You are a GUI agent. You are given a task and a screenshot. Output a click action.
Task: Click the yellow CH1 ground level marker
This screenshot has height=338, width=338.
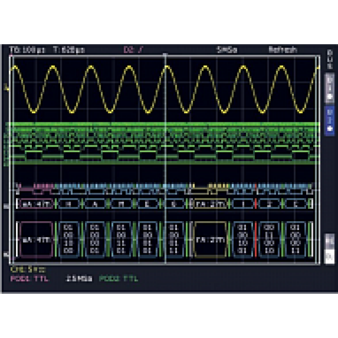click(7, 88)
